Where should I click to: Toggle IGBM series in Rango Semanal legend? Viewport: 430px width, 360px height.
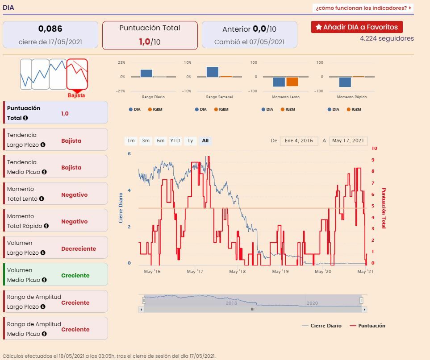(x=221, y=109)
